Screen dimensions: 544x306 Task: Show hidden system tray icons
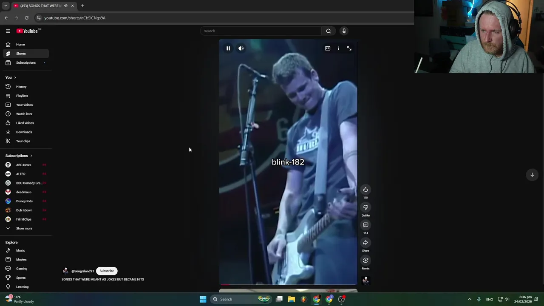pyautogui.click(x=470, y=299)
